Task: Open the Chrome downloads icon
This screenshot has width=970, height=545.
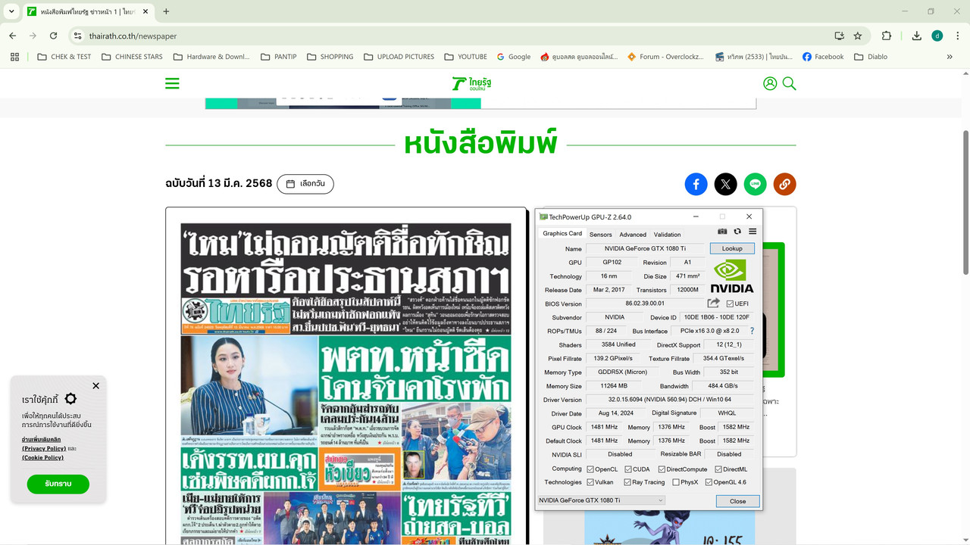Action: tap(916, 36)
